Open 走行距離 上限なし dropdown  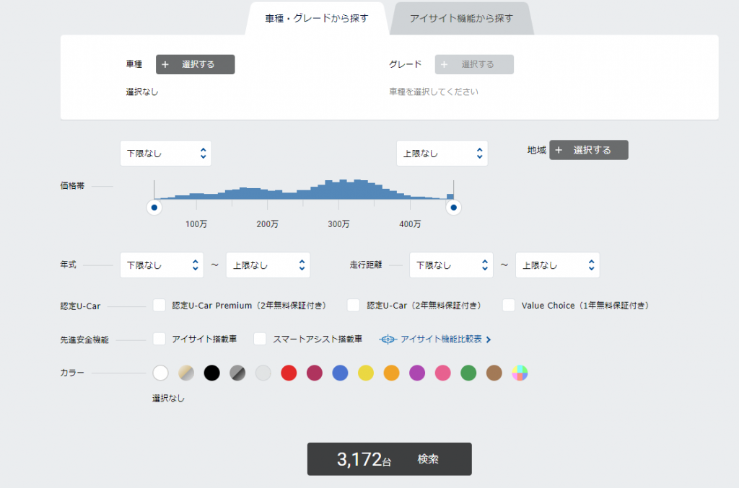point(558,265)
